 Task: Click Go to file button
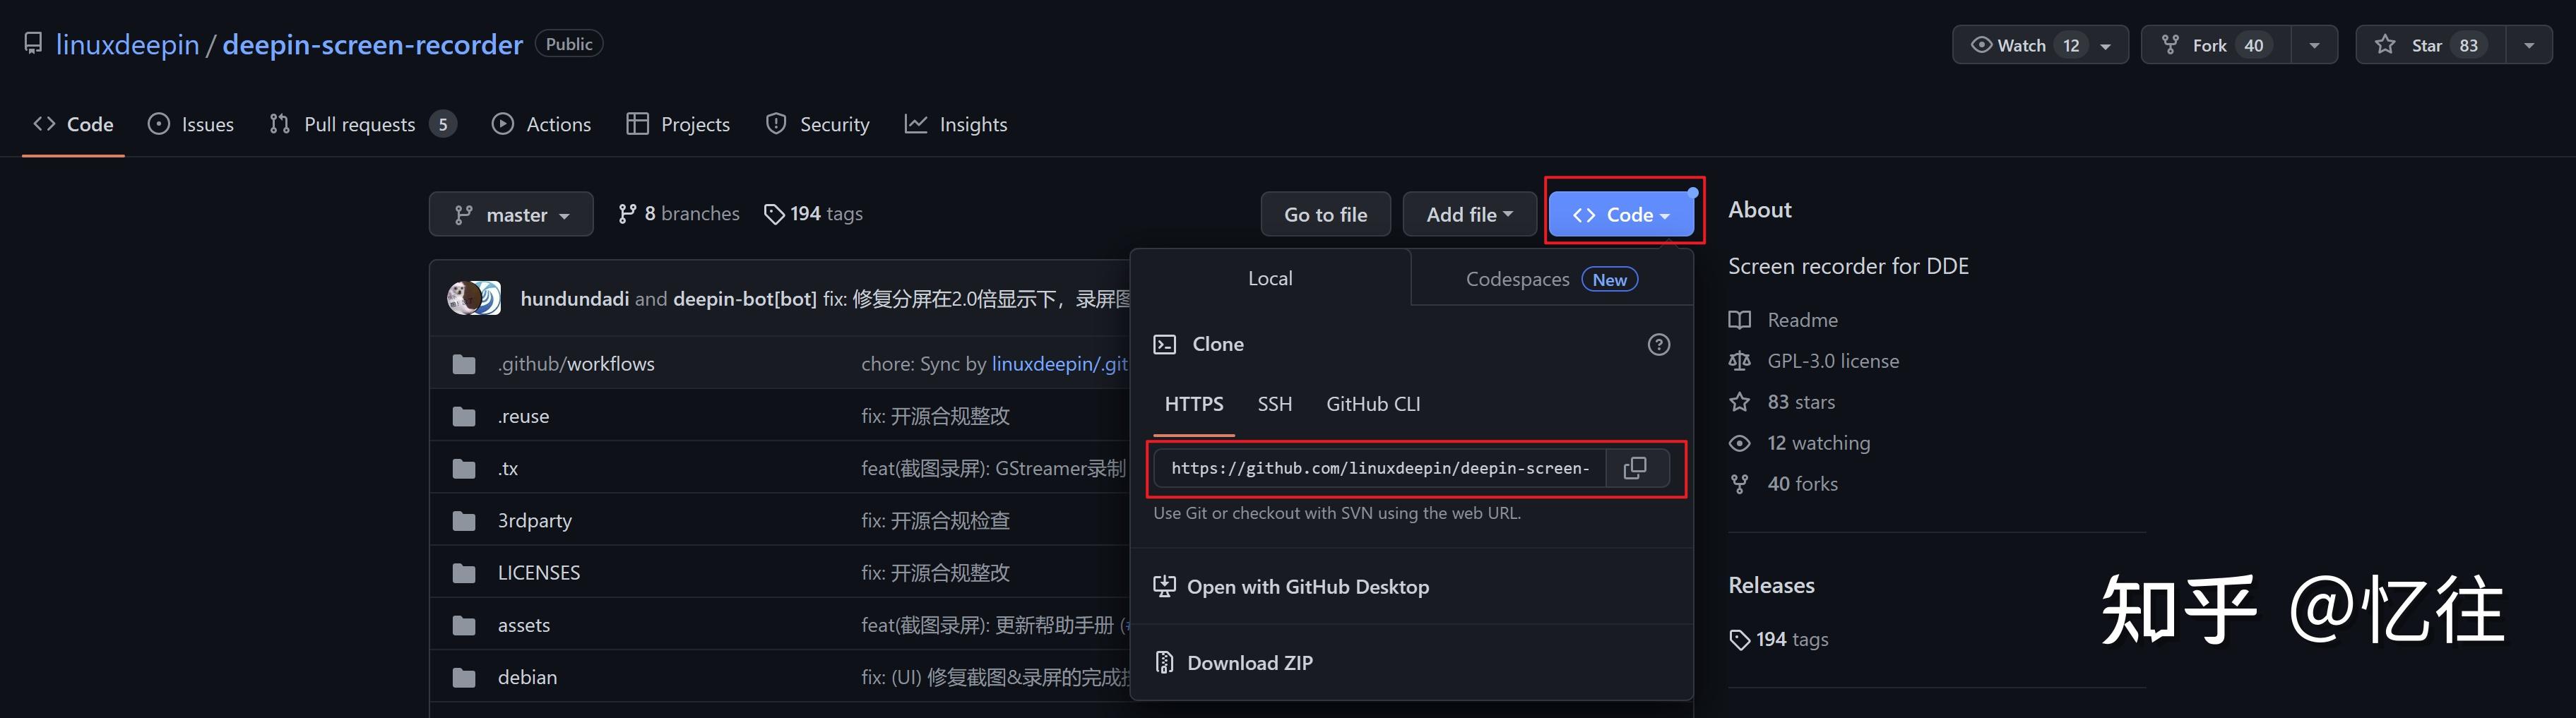pos(1325,214)
